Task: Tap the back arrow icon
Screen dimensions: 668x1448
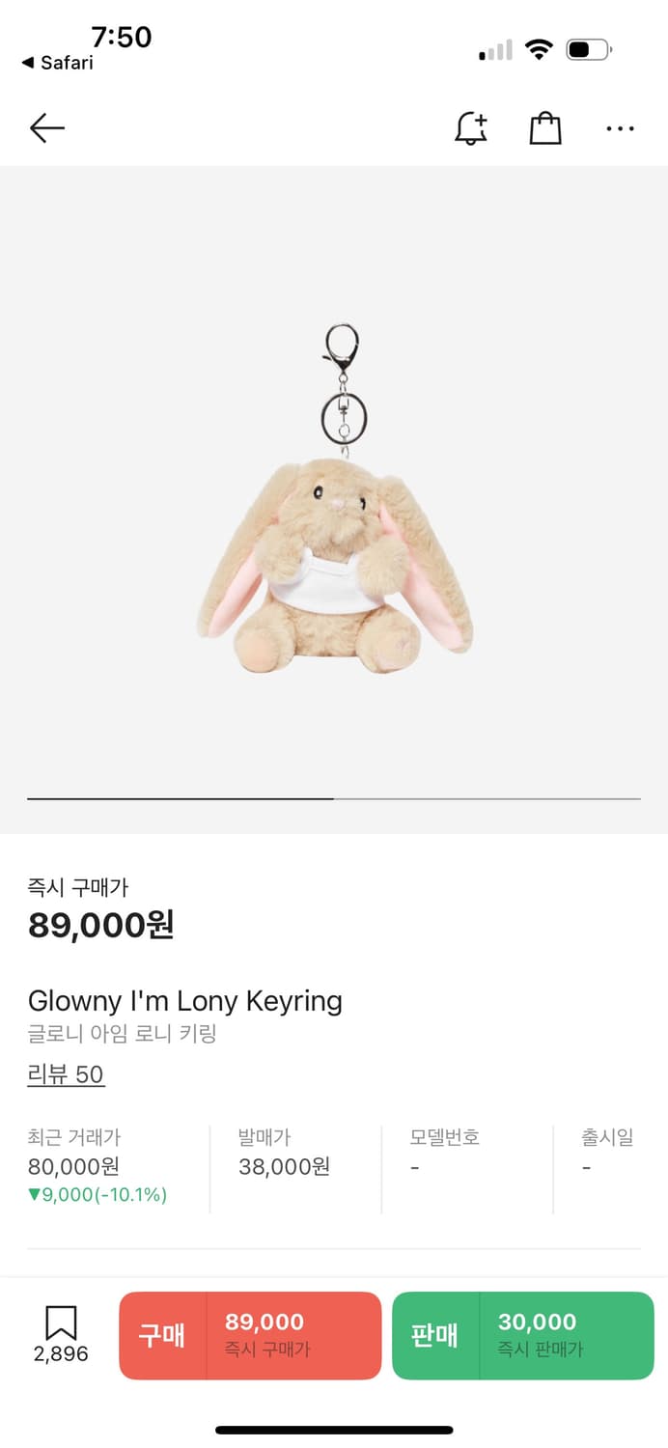Action: coord(46,127)
